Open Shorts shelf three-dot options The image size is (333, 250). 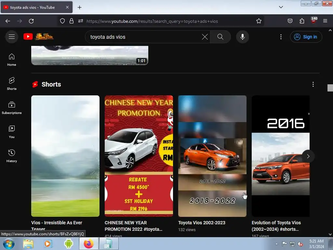click(x=313, y=84)
